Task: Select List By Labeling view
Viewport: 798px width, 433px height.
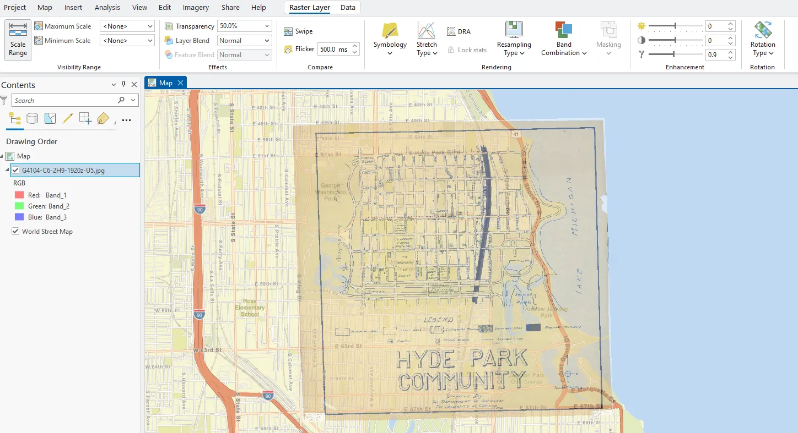Action: point(103,118)
